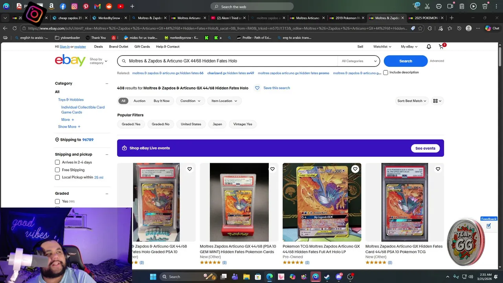Bookmark this page with star icon
Screen dimensions: 503x283
tap(420, 28)
